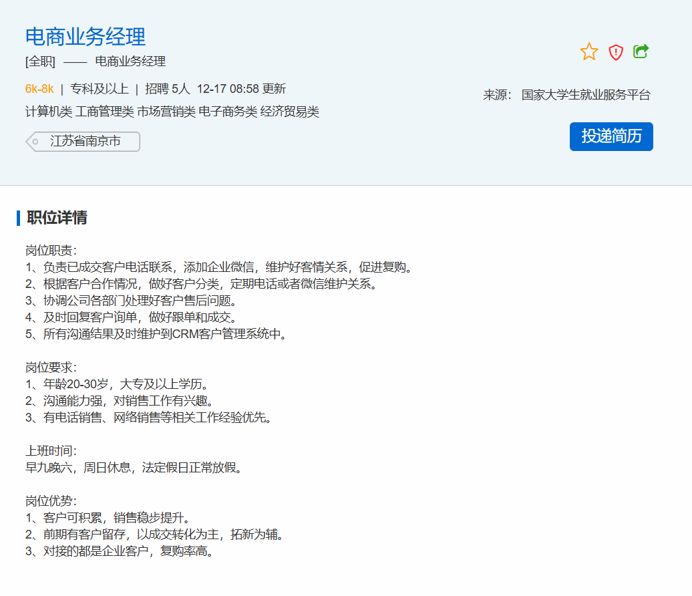Click the red shield report icon
Screen dimensions: 692x596
(x=615, y=52)
